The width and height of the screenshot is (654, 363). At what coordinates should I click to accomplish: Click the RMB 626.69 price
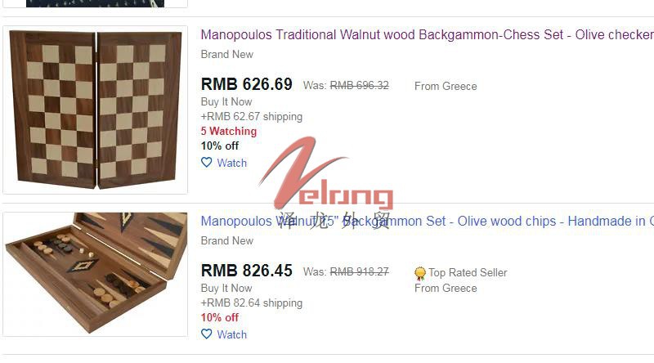tap(247, 84)
